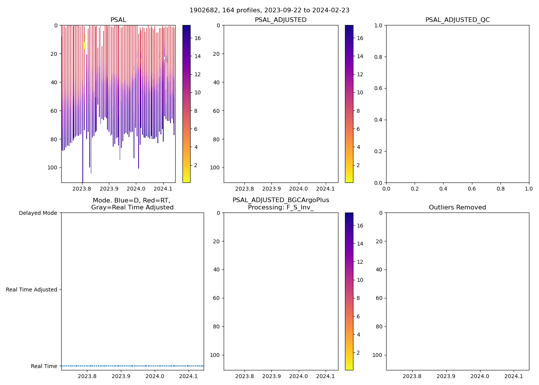
Task: Click the Mode plot legend title
Action: click(132, 204)
